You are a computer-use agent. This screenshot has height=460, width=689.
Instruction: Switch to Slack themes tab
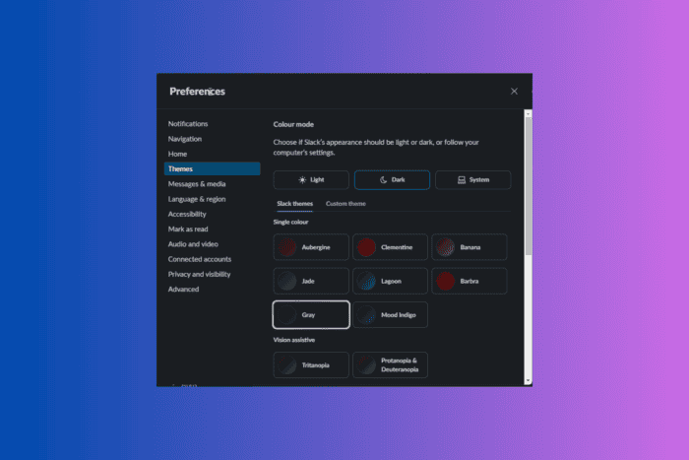click(x=295, y=204)
